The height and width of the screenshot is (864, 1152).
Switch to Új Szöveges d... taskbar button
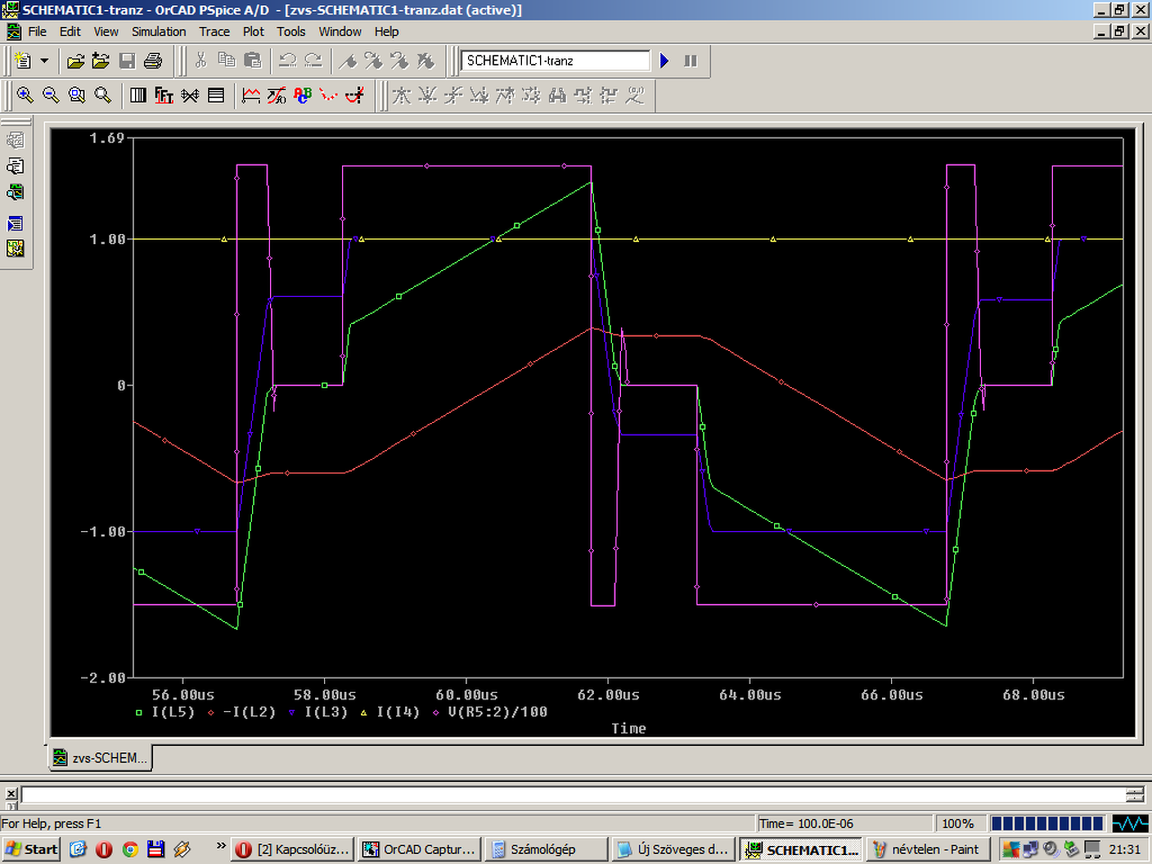[x=672, y=849]
